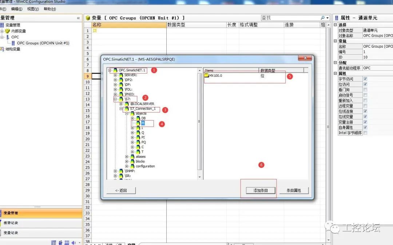Click the OPC.SimaticNET.1 root server icon
393x245 pixels.
pyautogui.click(x=115, y=70)
